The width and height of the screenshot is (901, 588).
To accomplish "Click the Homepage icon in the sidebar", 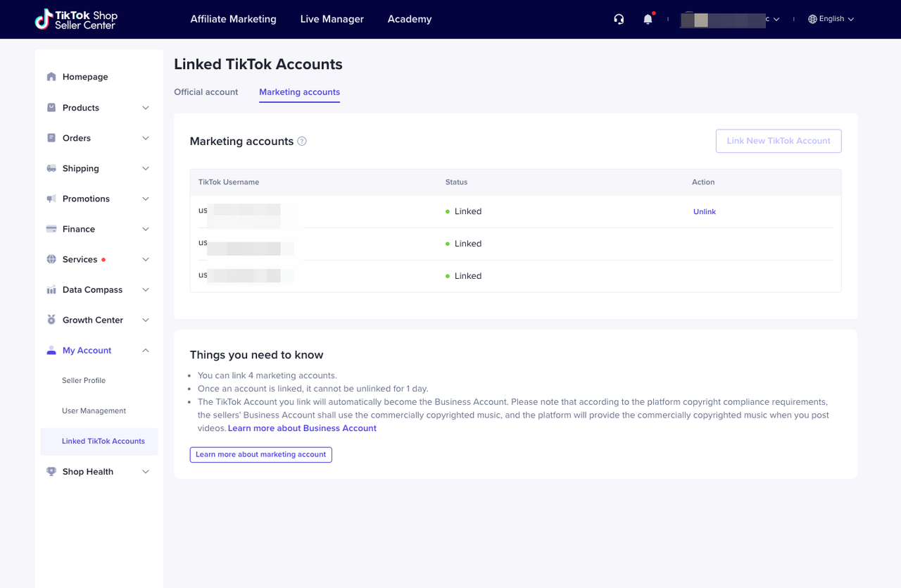I will click(x=52, y=77).
